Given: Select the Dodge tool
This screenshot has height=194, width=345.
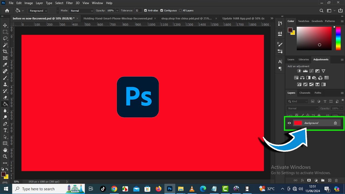Looking at the screenshot, I should 5,117.
